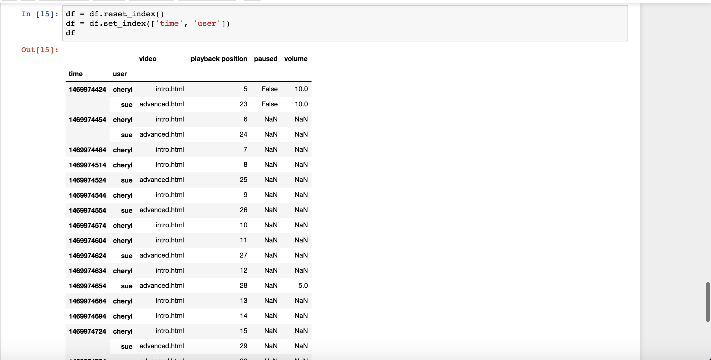Click the 'user' index header

[x=120, y=74]
